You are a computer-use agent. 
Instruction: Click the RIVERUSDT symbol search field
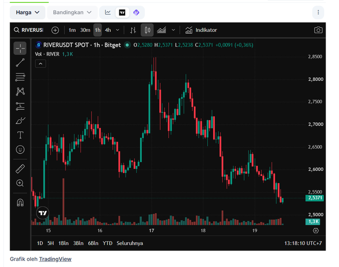tap(28, 30)
